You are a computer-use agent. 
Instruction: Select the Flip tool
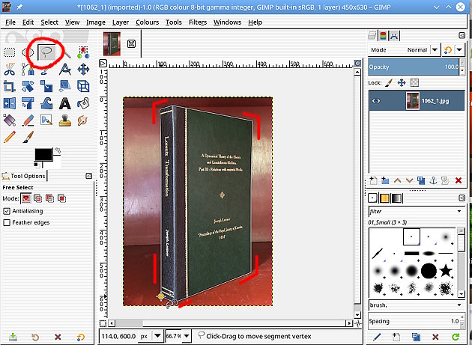coord(9,103)
